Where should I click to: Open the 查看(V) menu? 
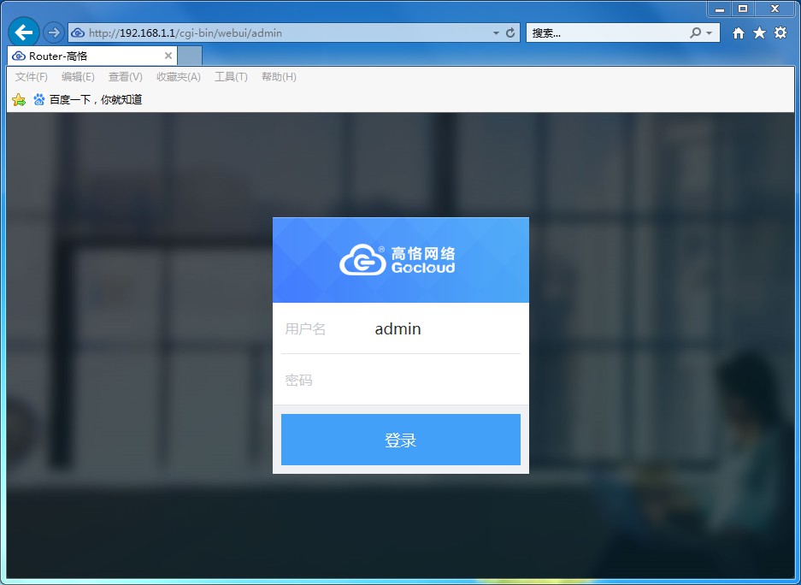(125, 77)
